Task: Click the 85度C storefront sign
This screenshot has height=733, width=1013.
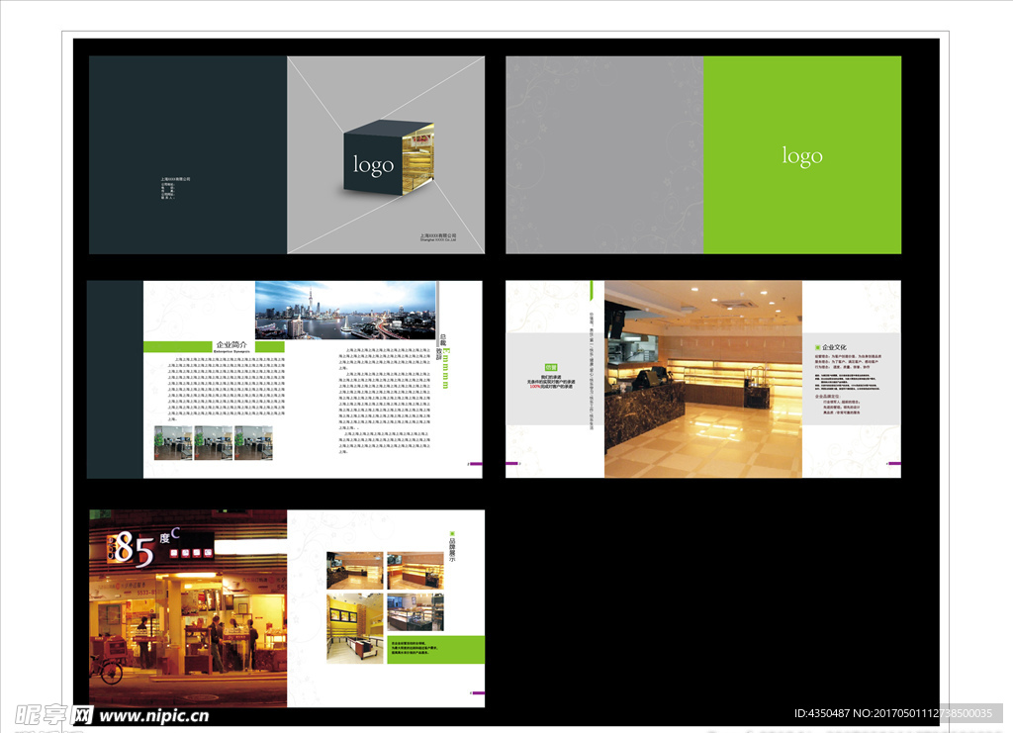Action: click(x=137, y=549)
